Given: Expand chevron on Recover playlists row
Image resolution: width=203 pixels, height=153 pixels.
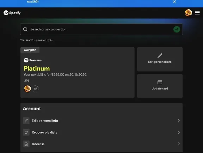Looking at the screenshot, I should [179, 132].
